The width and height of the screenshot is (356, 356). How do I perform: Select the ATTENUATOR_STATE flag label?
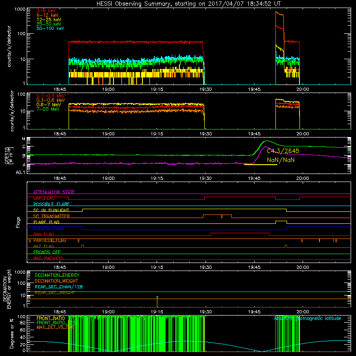[x=54, y=192]
